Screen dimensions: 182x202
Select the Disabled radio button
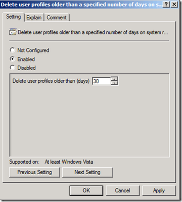click(x=12, y=68)
